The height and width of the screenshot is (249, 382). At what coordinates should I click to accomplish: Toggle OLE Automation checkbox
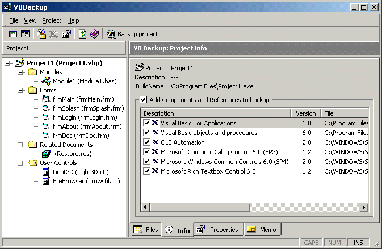click(x=146, y=142)
